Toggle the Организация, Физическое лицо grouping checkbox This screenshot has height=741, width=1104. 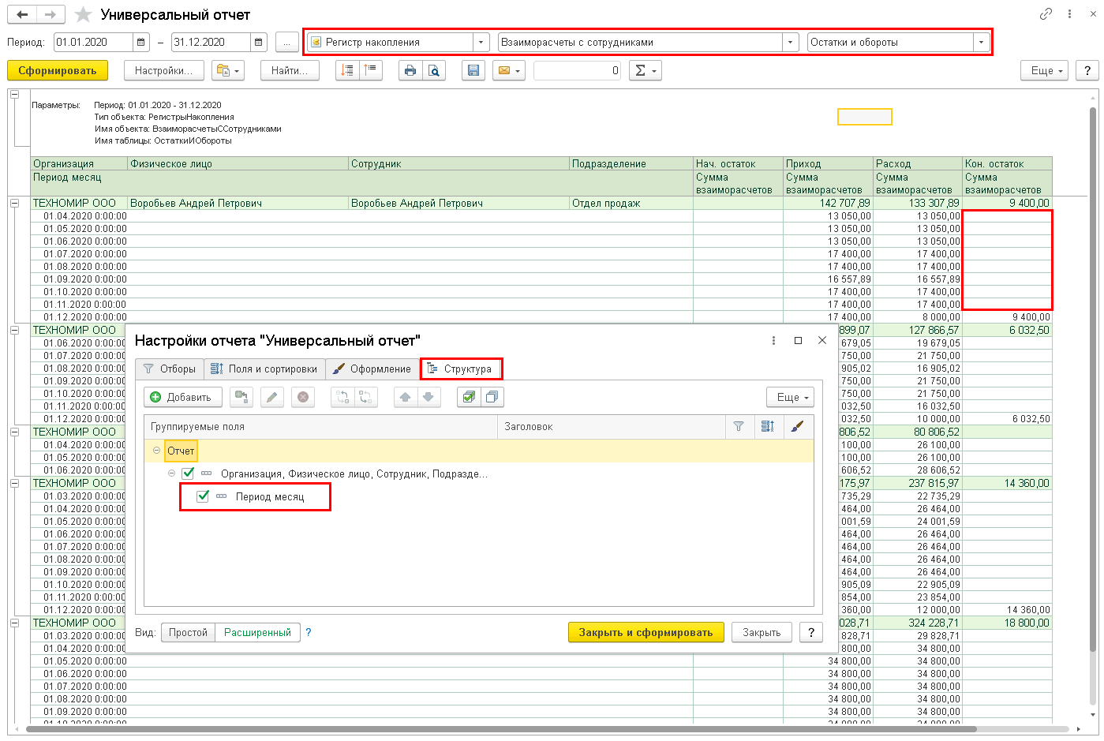click(188, 473)
